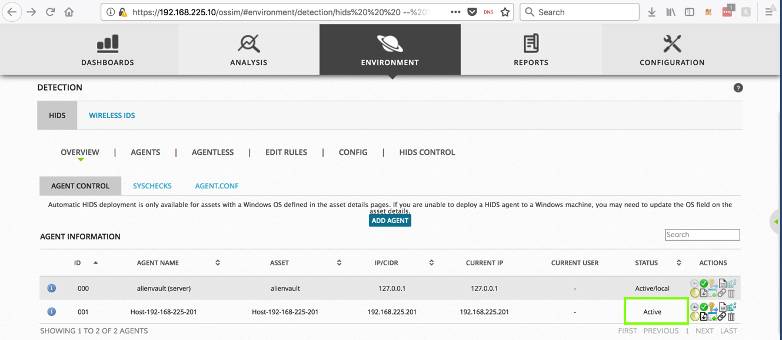Open page actions ellipsis in address bar
782x340 pixels.
coord(455,12)
